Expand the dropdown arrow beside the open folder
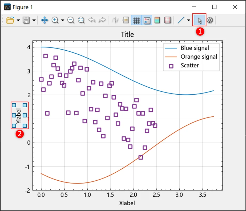 coord(18,20)
